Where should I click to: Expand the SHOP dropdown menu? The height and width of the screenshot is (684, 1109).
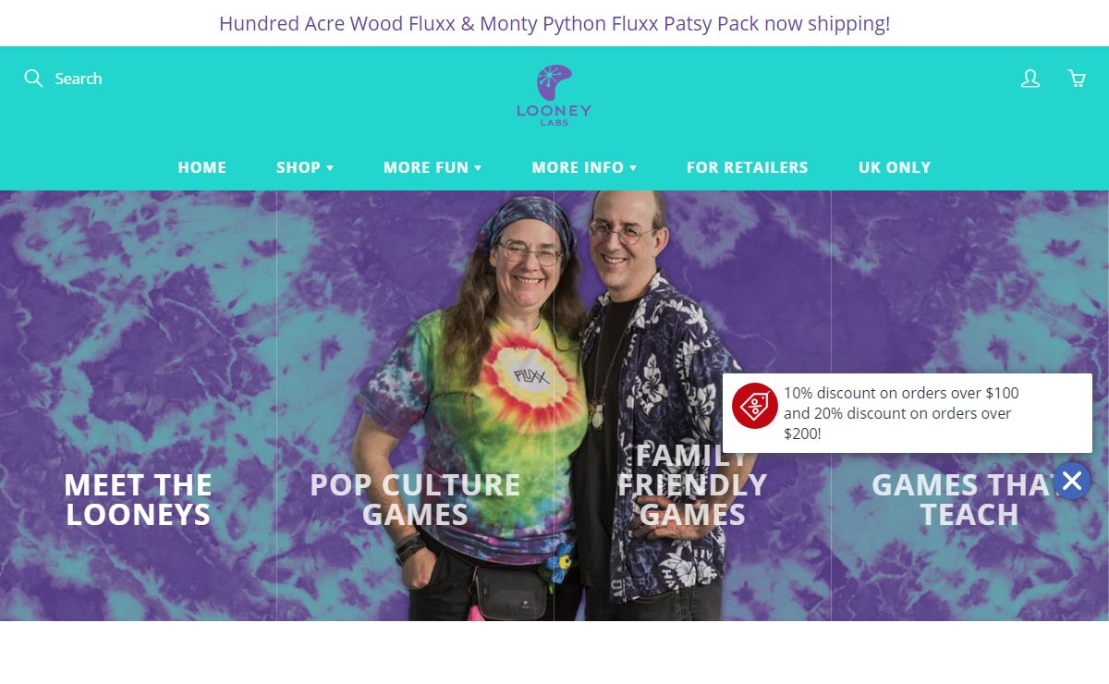[x=305, y=167]
